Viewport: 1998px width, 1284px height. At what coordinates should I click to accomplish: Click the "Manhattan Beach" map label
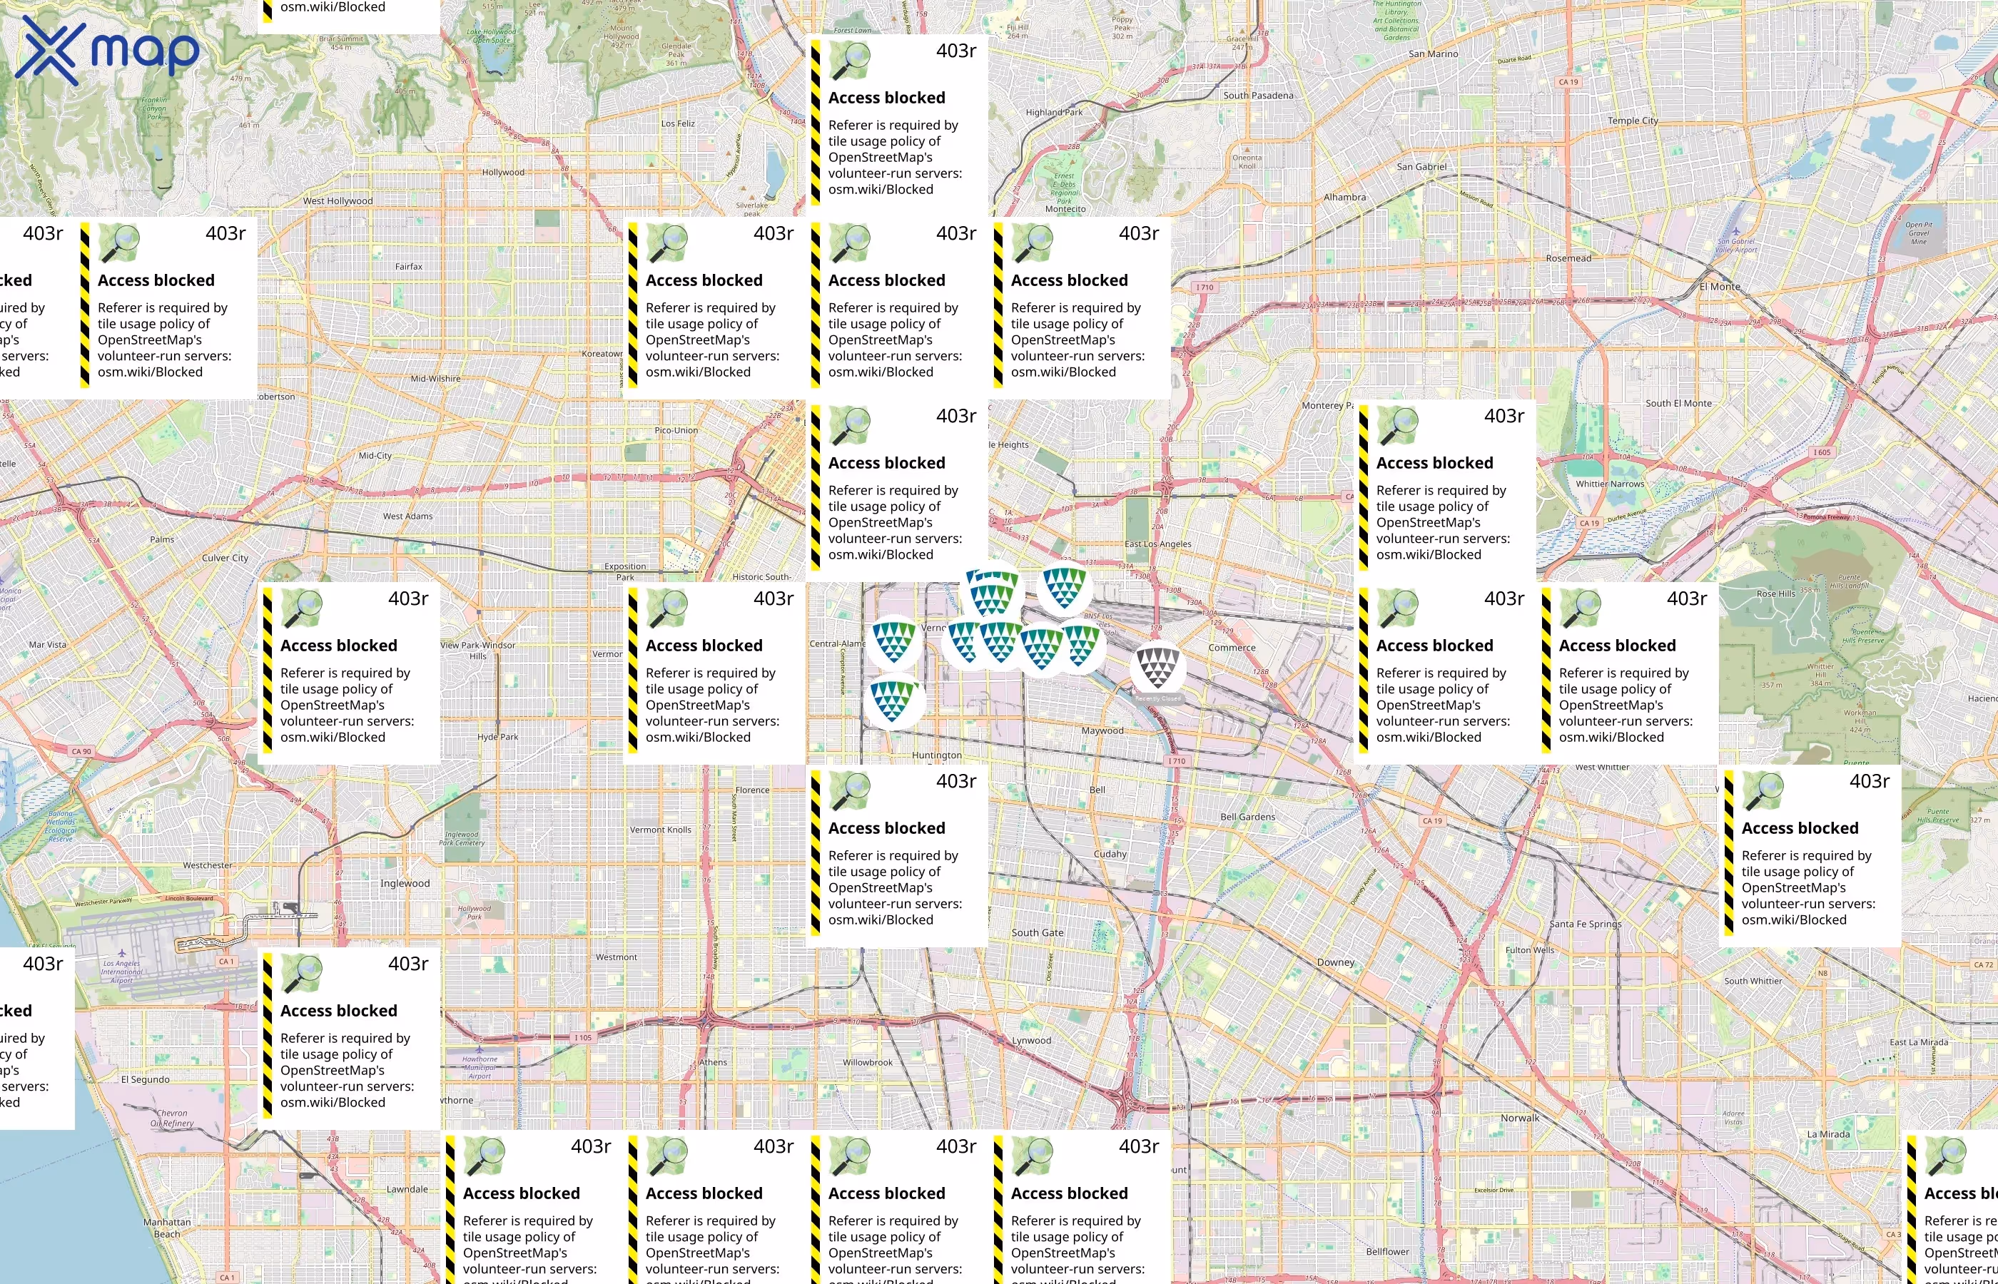click(x=167, y=1228)
